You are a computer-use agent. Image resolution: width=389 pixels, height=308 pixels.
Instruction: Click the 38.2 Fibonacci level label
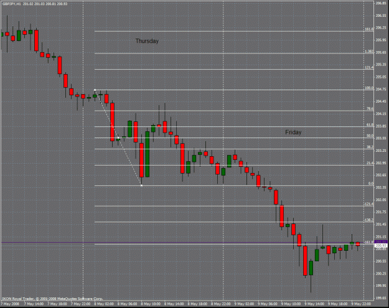click(370, 147)
